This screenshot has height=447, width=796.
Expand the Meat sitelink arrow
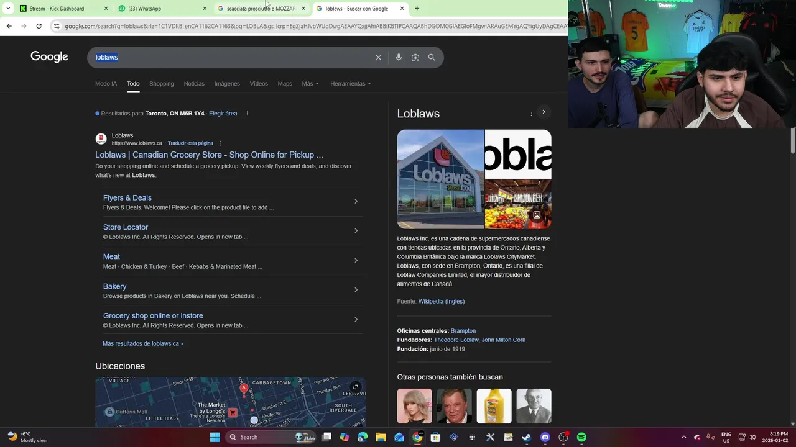(x=356, y=260)
